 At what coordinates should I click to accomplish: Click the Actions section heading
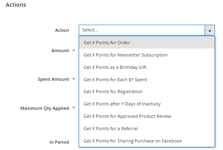click(x=16, y=5)
